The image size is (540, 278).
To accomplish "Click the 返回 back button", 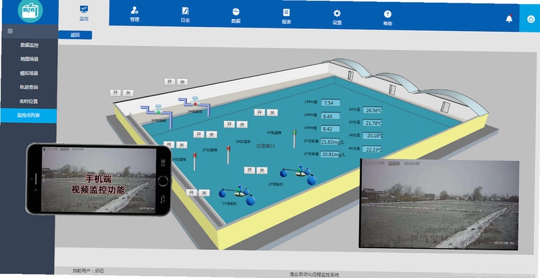I will coord(75,35).
